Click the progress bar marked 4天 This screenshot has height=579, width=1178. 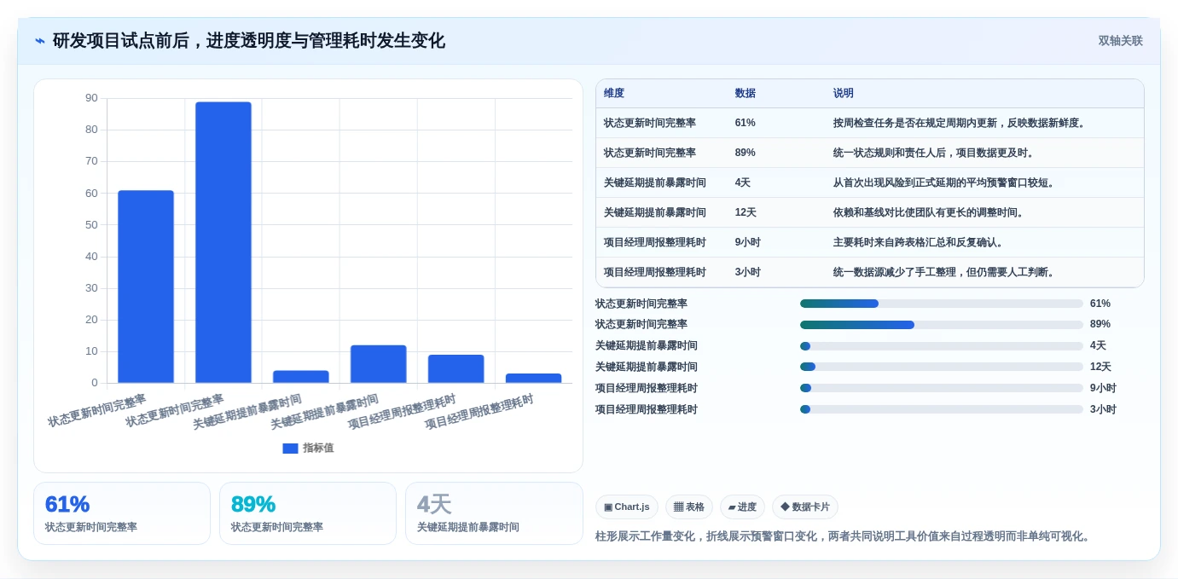pos(942,346)
